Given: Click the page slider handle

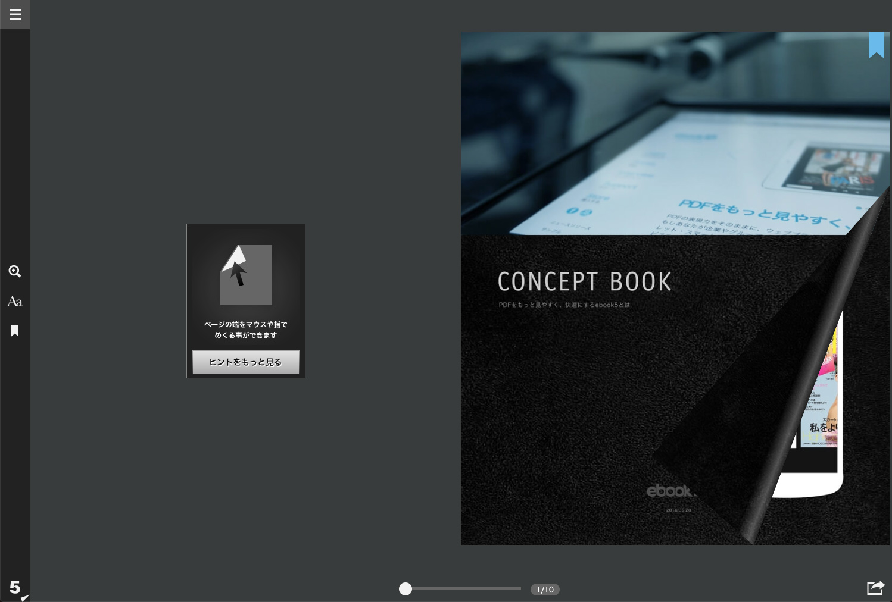Looking at the screenshot, I should pyautogui.click(x=406, y=589).
